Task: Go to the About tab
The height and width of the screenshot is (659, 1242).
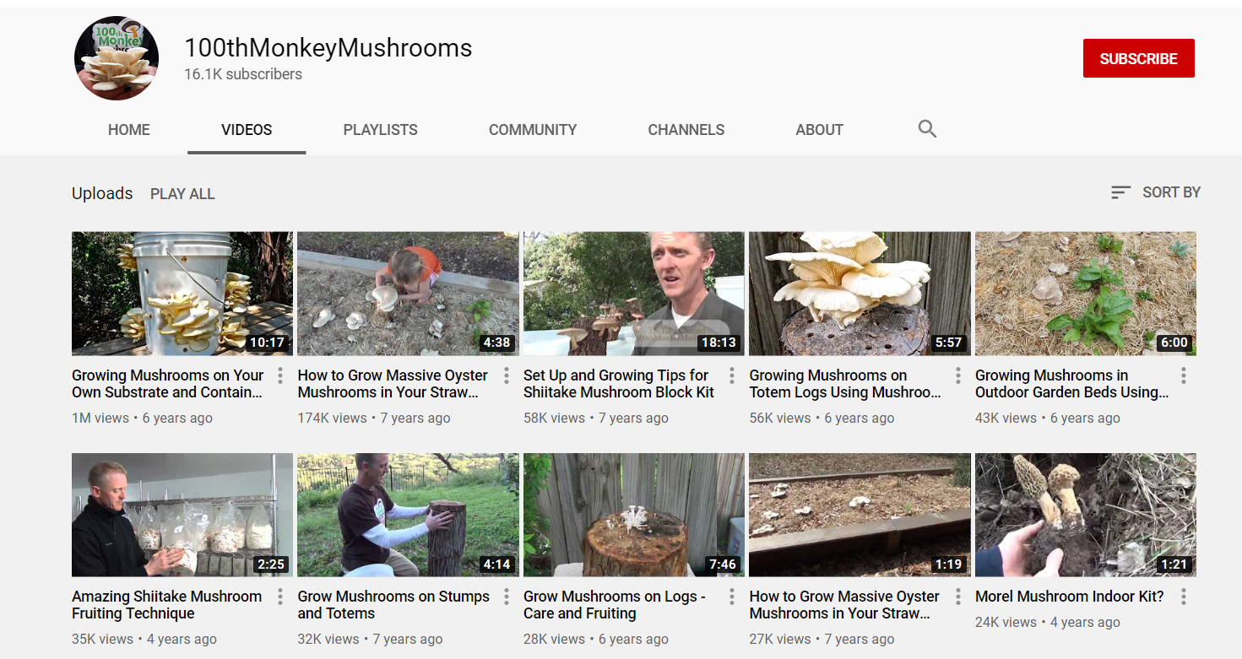Action: (x=819, y=130)
